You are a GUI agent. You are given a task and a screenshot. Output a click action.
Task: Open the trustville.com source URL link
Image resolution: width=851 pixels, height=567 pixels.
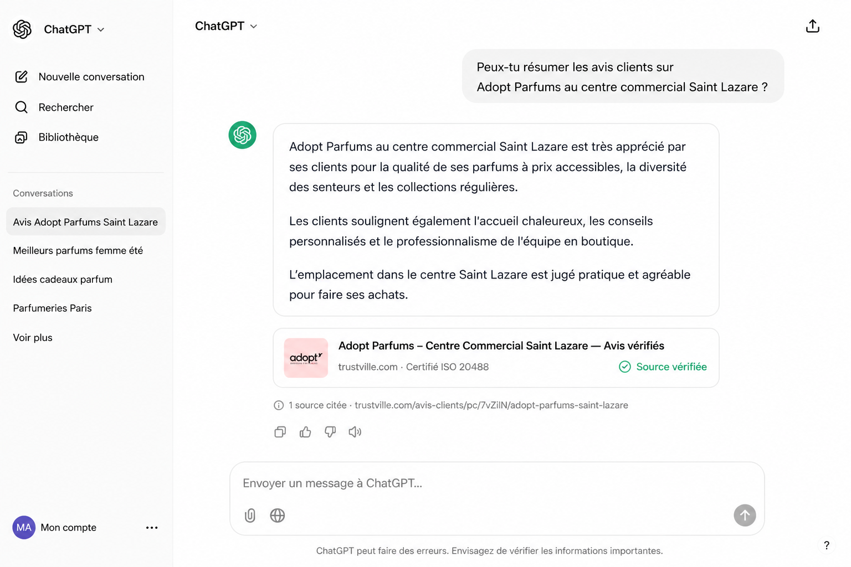click(491, 405)
